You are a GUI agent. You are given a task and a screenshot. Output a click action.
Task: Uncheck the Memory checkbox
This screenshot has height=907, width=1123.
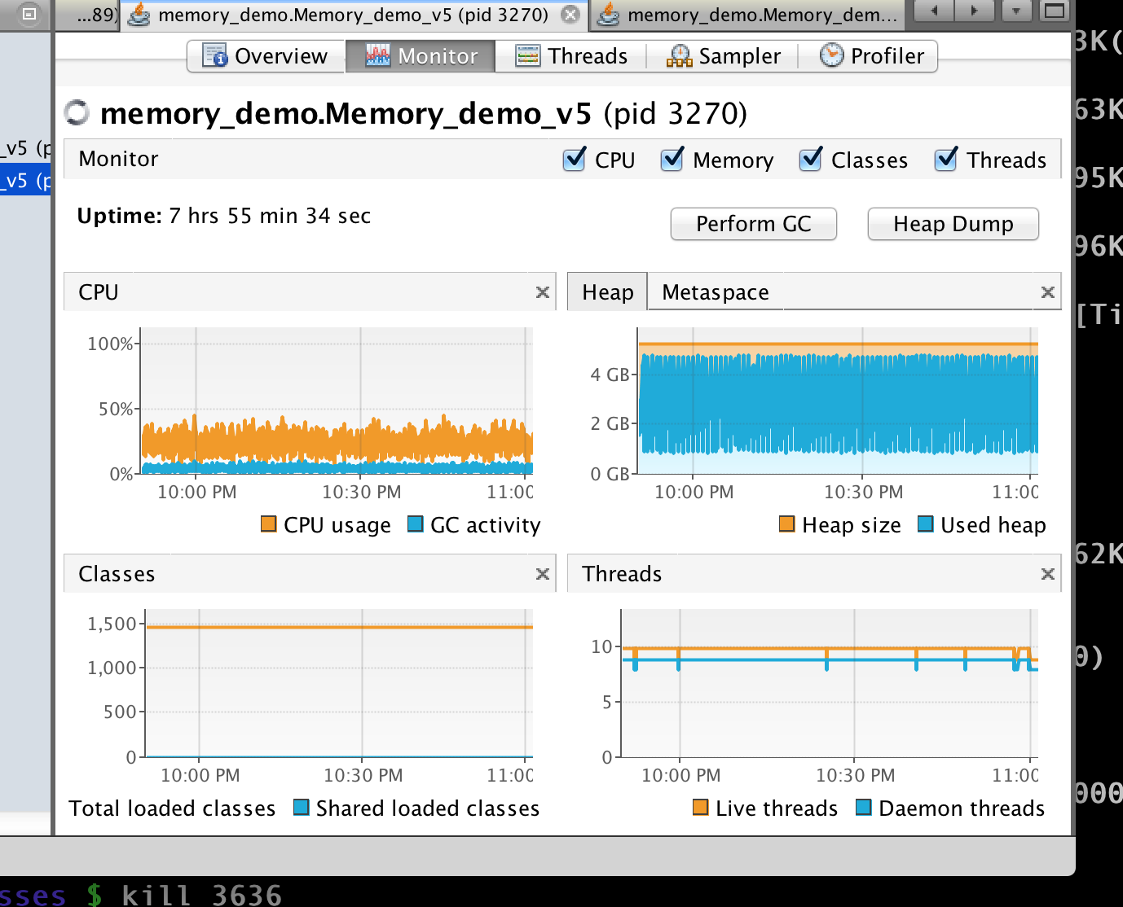click(x=672, y=159)
